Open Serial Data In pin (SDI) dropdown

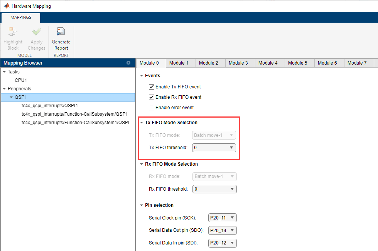pos(222,243)
